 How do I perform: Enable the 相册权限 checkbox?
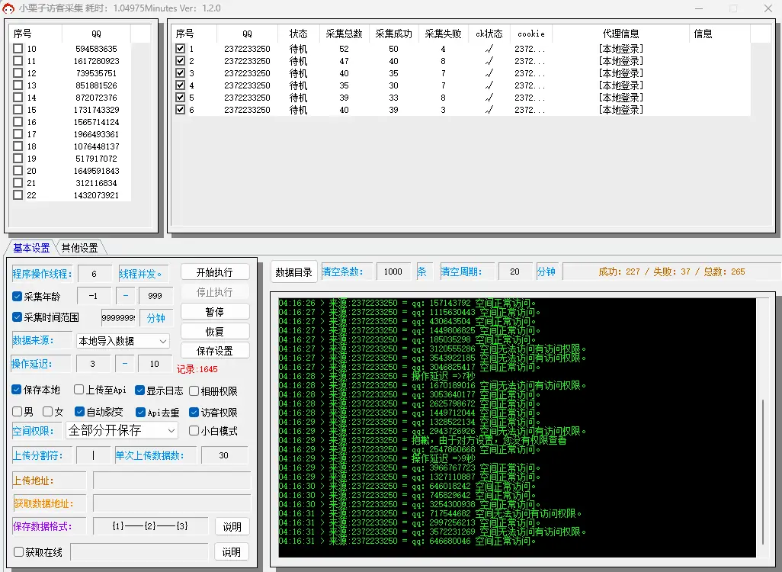pos(194,390)
